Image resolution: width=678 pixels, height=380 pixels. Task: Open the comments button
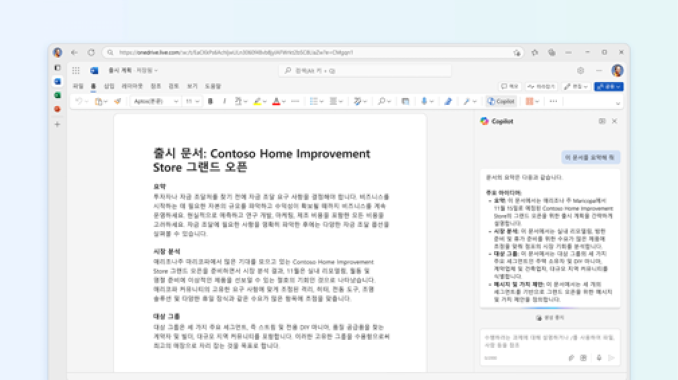pos(510,86)
